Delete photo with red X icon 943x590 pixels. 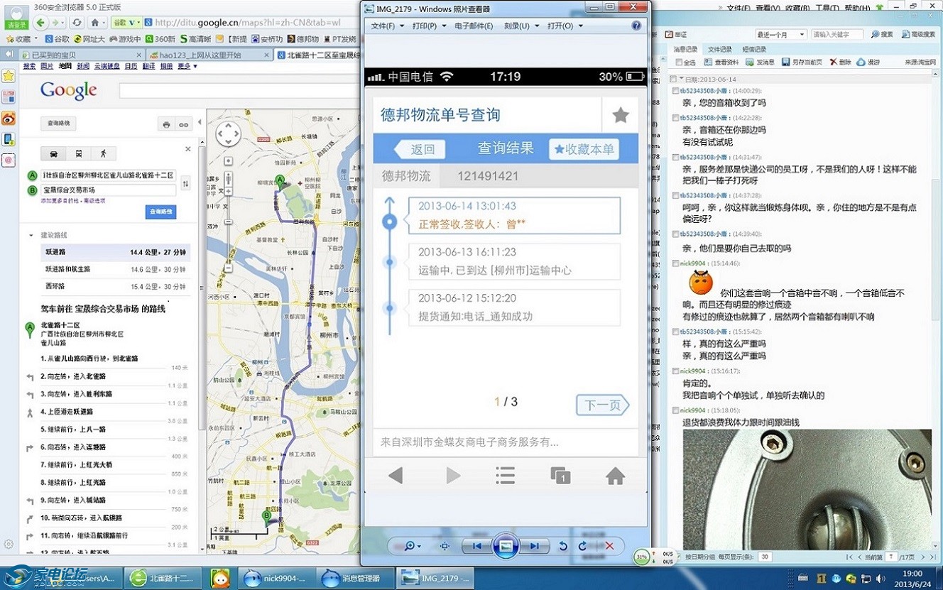tap(609, 546)
